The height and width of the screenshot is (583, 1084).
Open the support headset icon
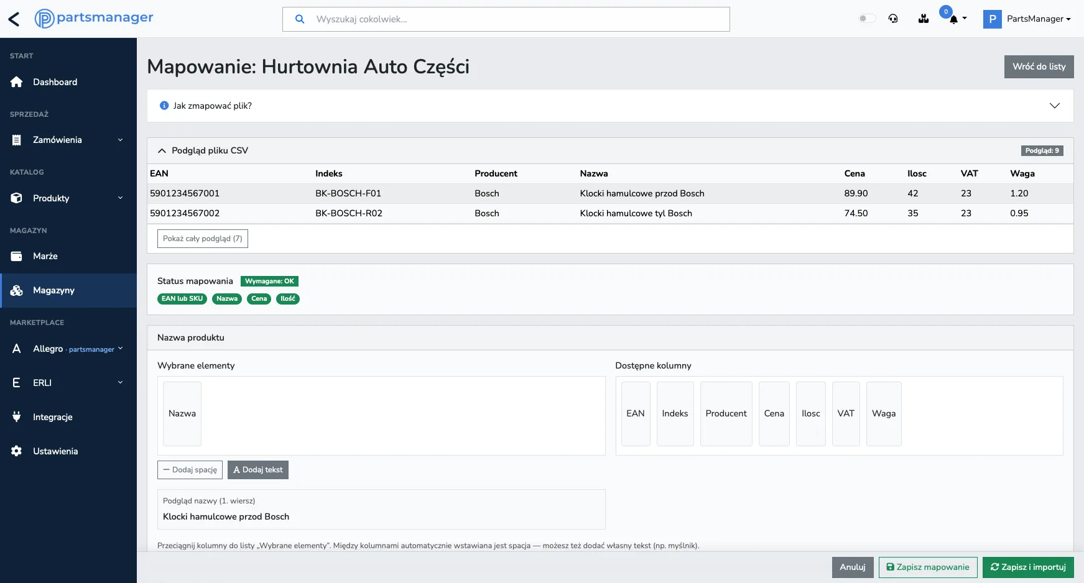tap(893, 19)
